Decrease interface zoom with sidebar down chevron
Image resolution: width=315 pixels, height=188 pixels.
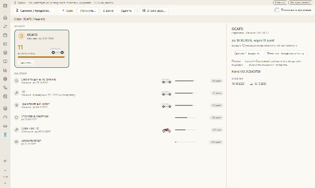(x=5, y=183)
